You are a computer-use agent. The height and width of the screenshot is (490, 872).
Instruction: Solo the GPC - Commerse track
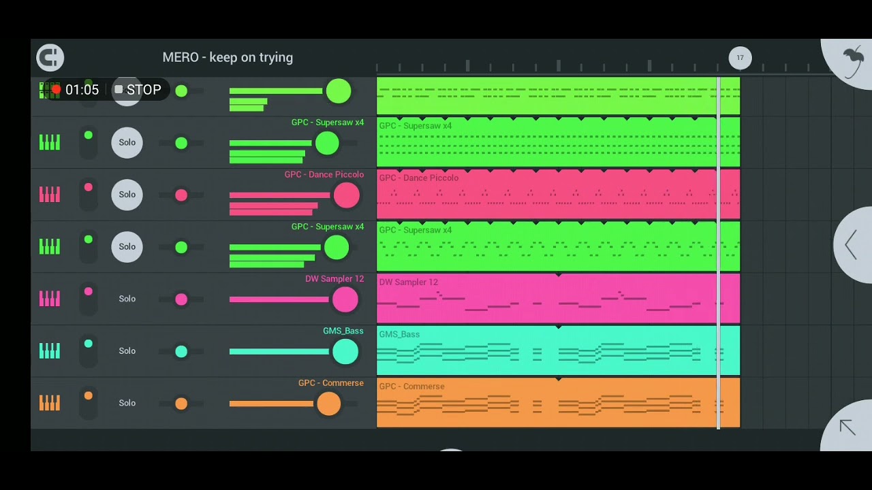tap(127, 403)
